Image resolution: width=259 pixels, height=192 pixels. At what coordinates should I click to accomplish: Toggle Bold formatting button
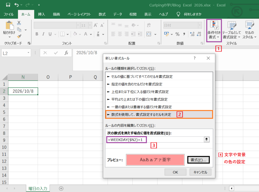click(37, 34)
